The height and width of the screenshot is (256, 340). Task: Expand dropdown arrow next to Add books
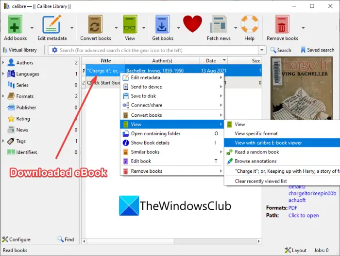(32, 28)
